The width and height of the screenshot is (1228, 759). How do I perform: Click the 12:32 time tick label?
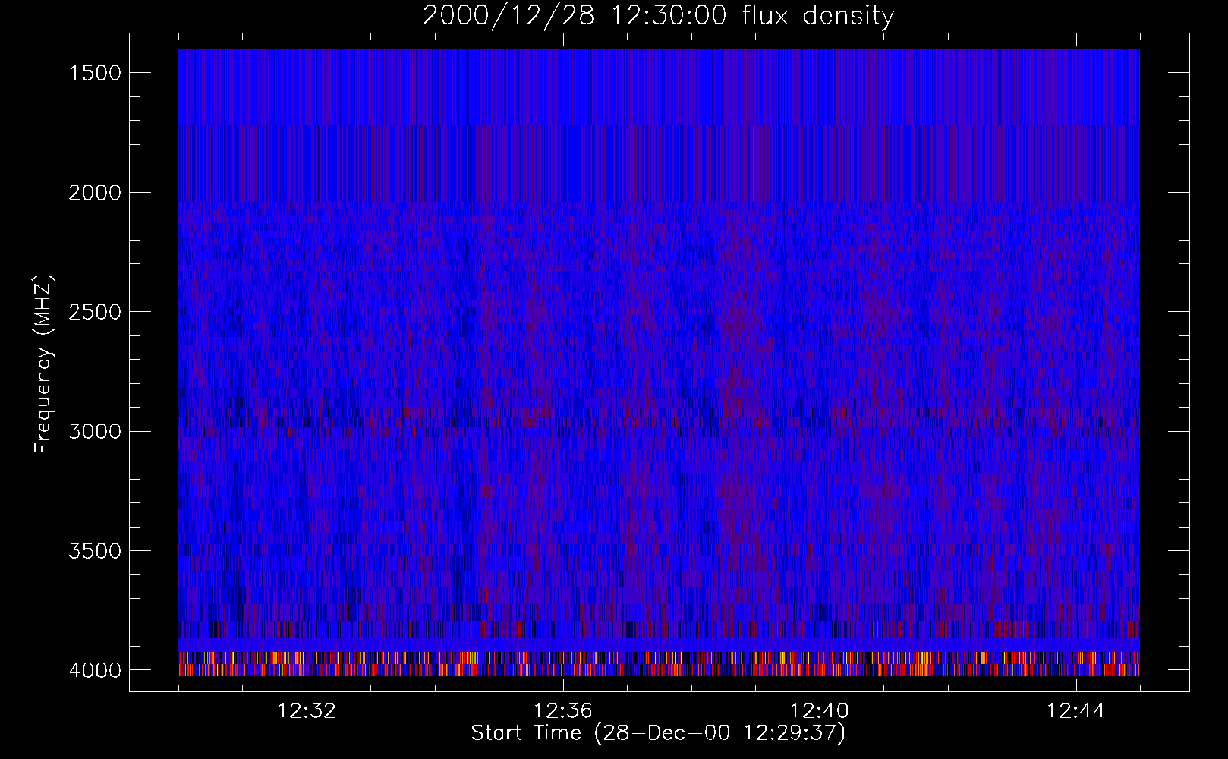tap(307, 711)
